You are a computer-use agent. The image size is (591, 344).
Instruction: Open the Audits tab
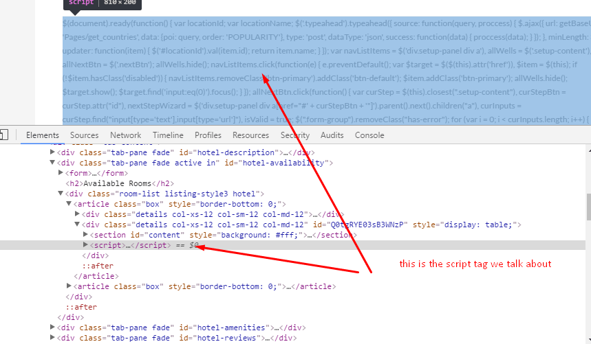point(332,135)
